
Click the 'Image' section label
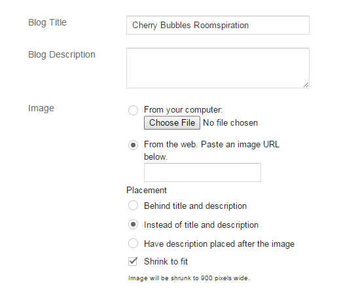coord(41,108)
